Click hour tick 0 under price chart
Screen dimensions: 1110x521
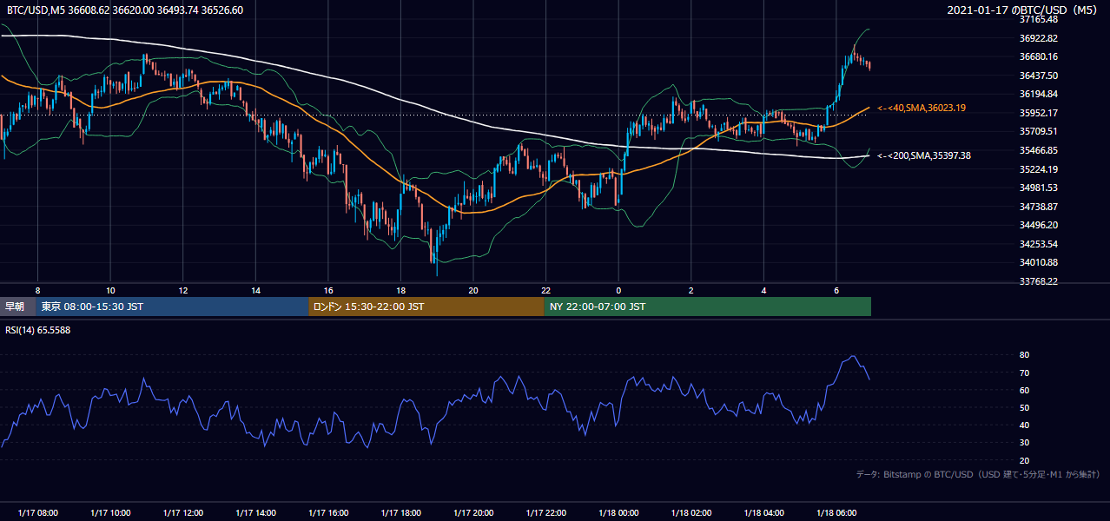click(x=618, y=290)
